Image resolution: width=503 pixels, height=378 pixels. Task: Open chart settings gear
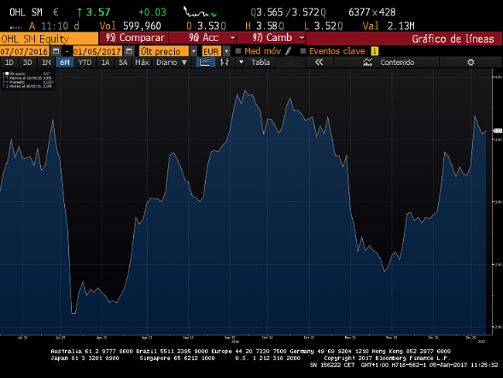470,62
